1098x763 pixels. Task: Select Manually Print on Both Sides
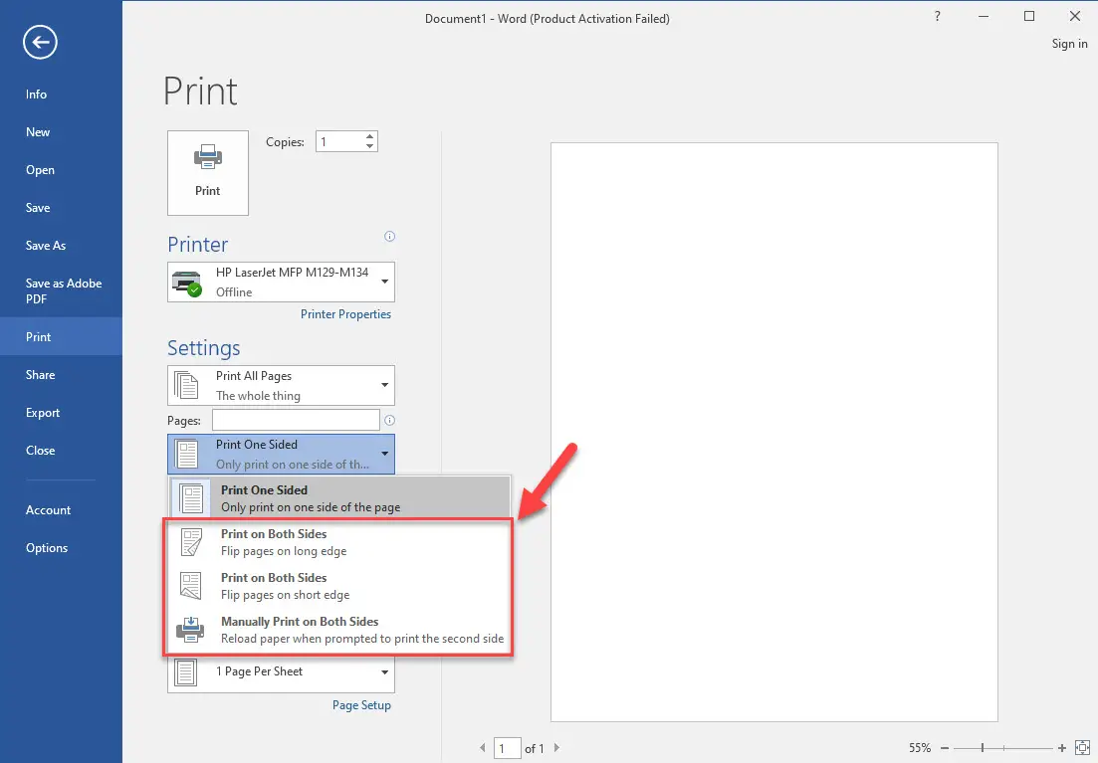(340, 630)
